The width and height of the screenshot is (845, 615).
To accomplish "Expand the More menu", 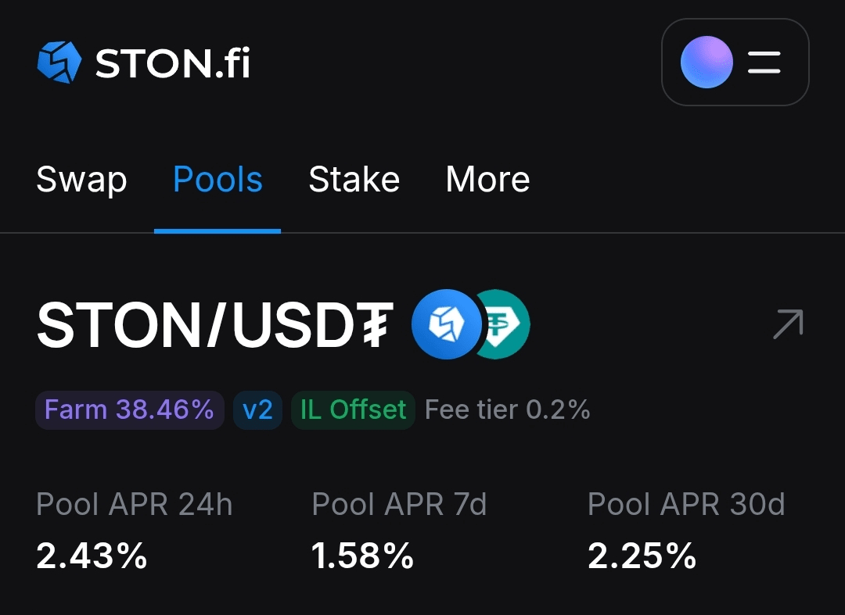I will pyautogui.click(x=487, y=181).
